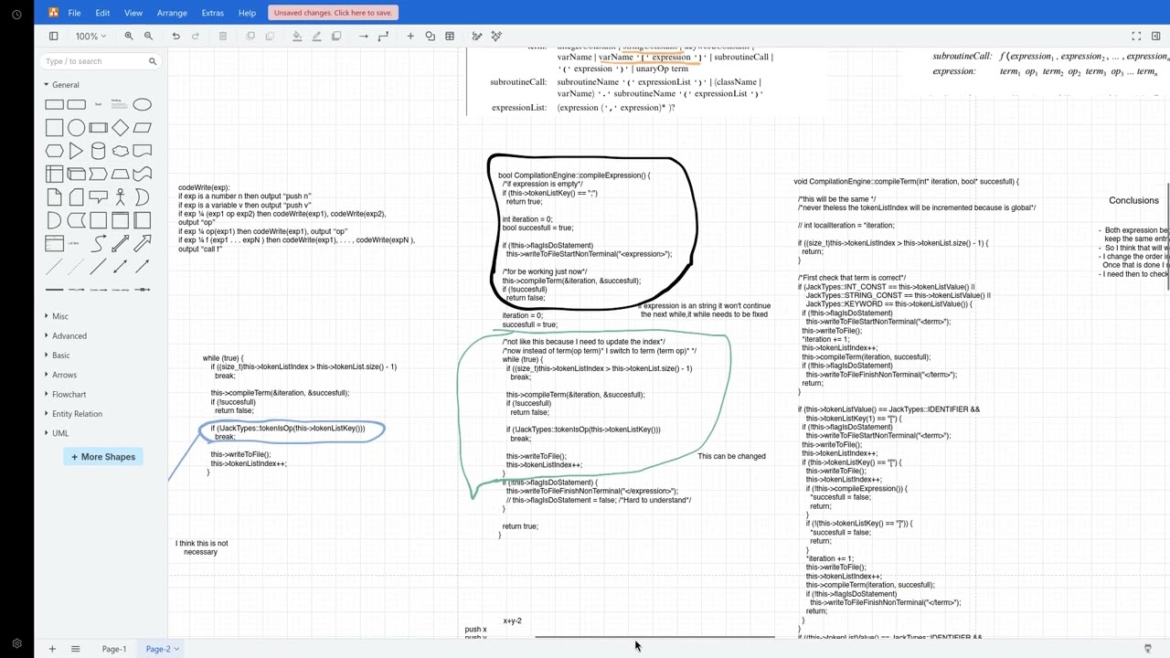
Task: Open the Extras menu
Action: 212,13
